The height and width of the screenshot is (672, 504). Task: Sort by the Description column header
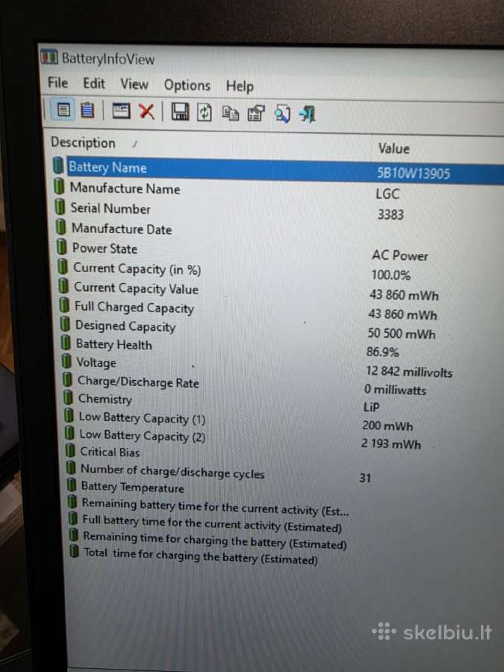(x=83, y=143)
